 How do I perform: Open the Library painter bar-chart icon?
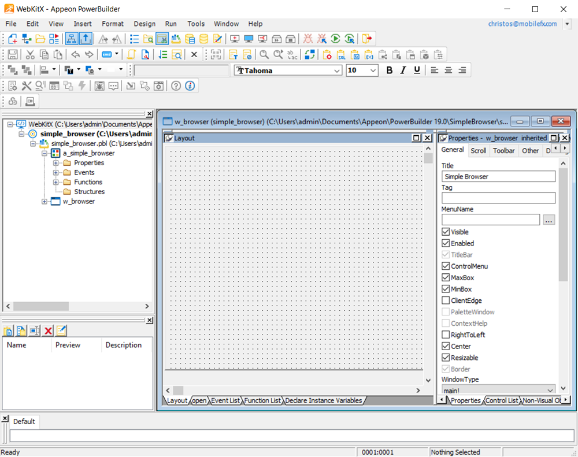[176, 39]
